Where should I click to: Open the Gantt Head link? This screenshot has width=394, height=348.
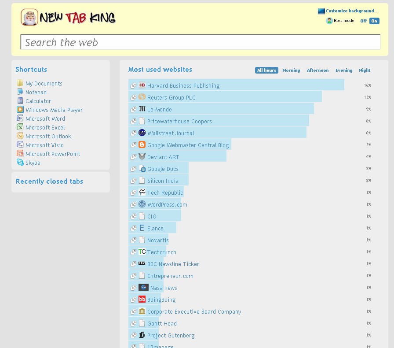162,324
